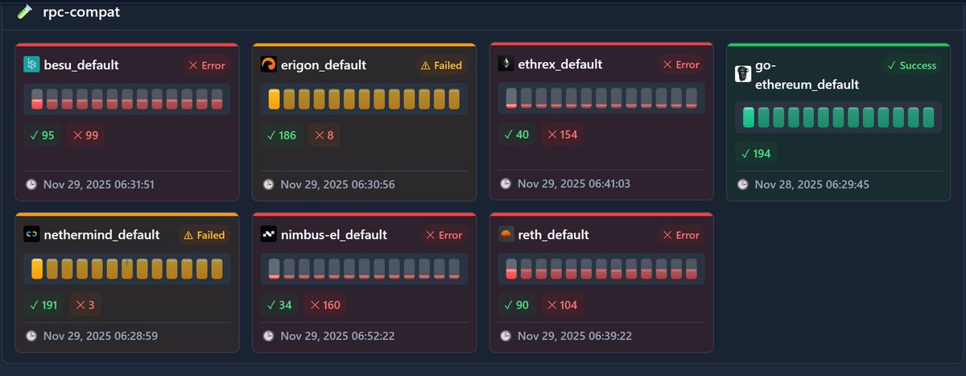This screenshot has width=966, height=376.
Task: Click the clock icon on besu_default card
Action: [31, 184]
